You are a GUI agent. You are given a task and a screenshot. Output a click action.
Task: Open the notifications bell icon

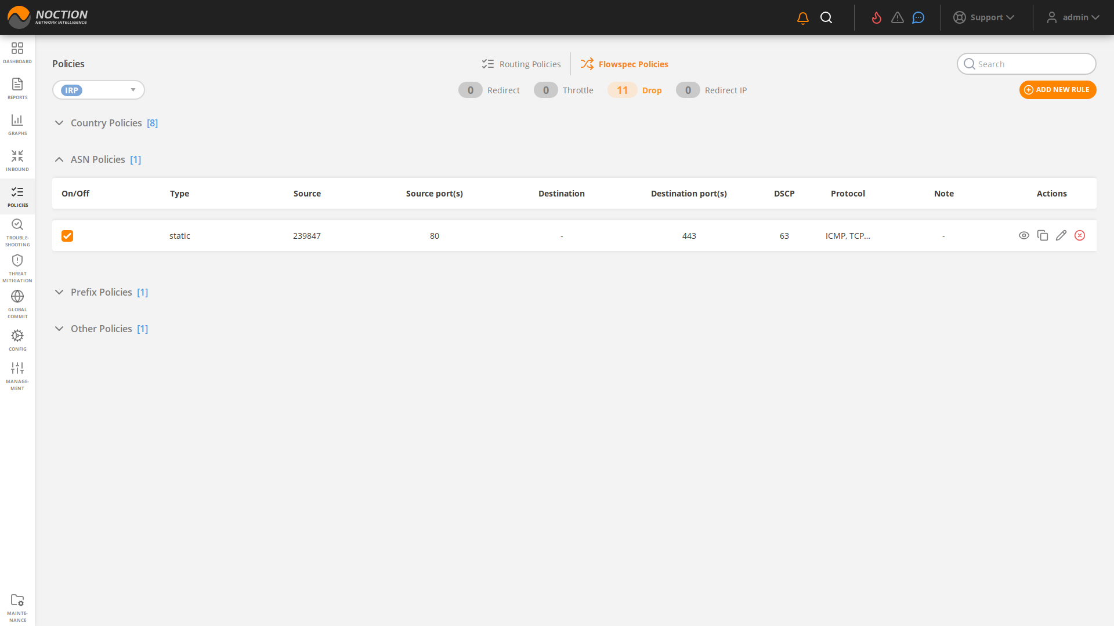pos(803,18)
